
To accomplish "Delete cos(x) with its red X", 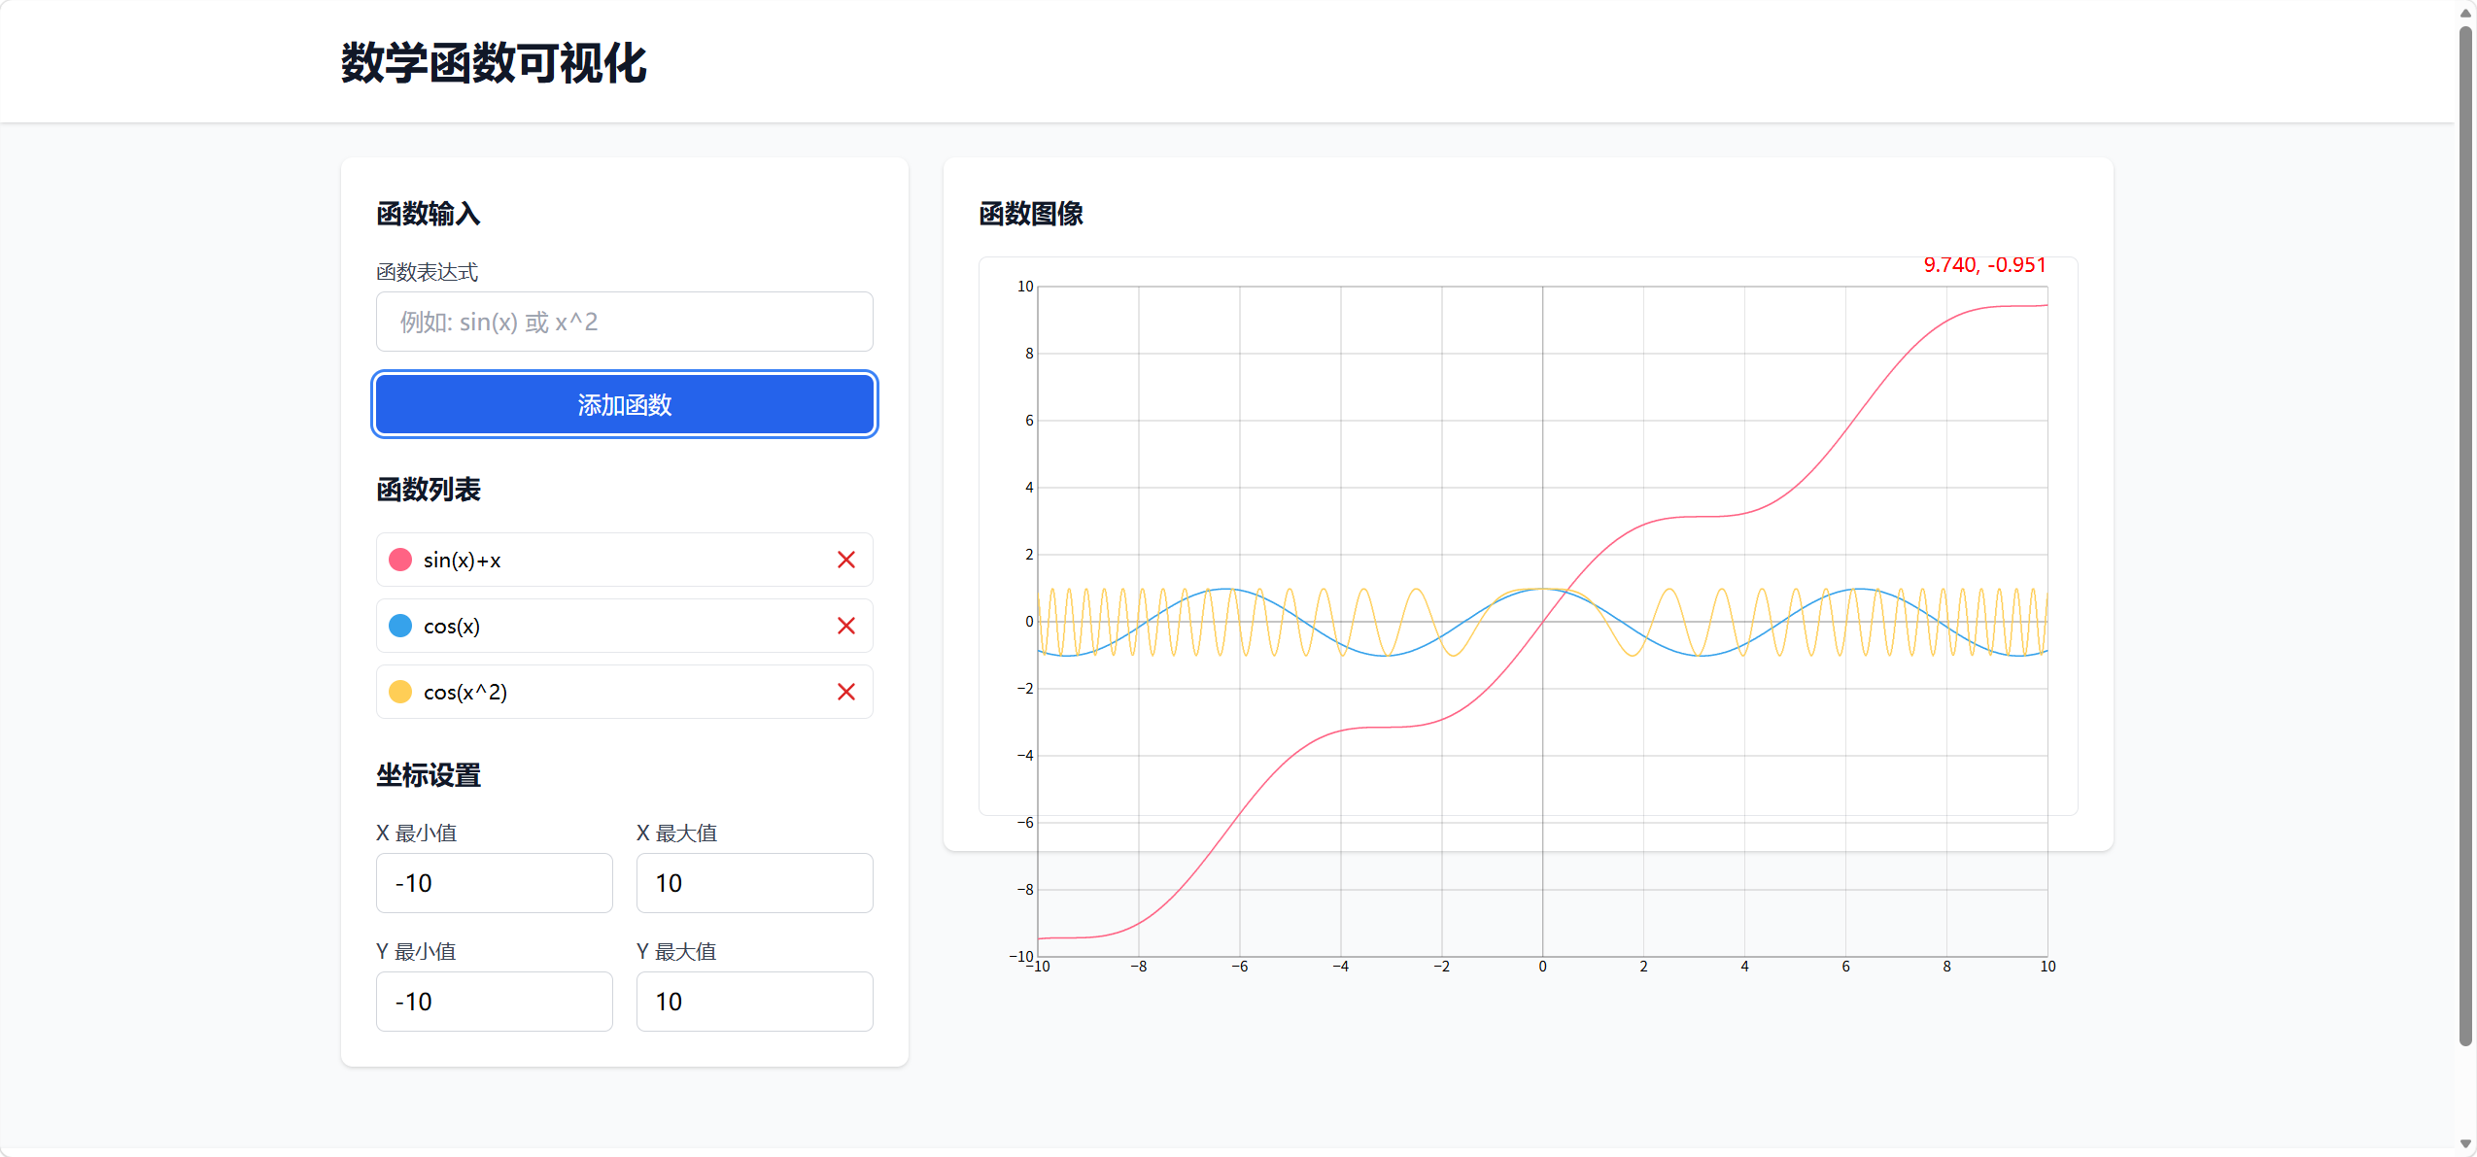I will pos(845,626).
